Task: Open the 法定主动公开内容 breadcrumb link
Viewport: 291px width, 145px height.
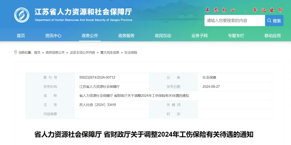Action: click(82, 53)
